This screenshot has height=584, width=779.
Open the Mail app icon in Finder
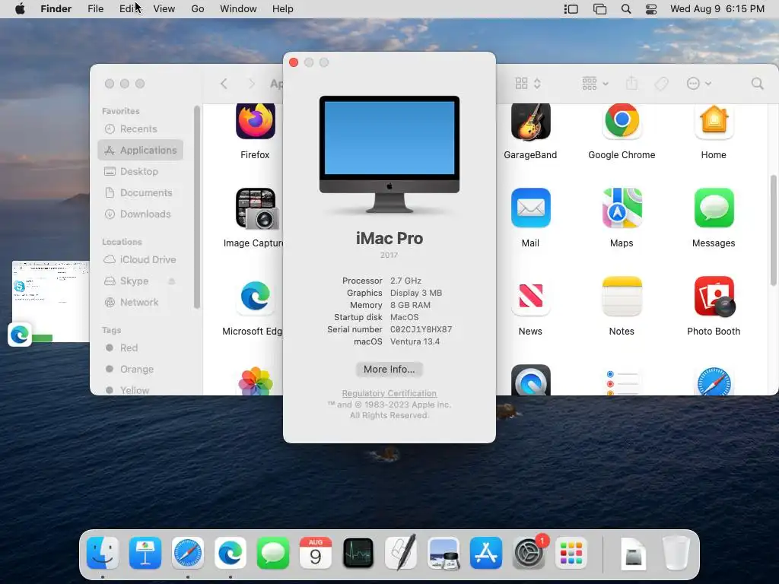coord(530,208)
